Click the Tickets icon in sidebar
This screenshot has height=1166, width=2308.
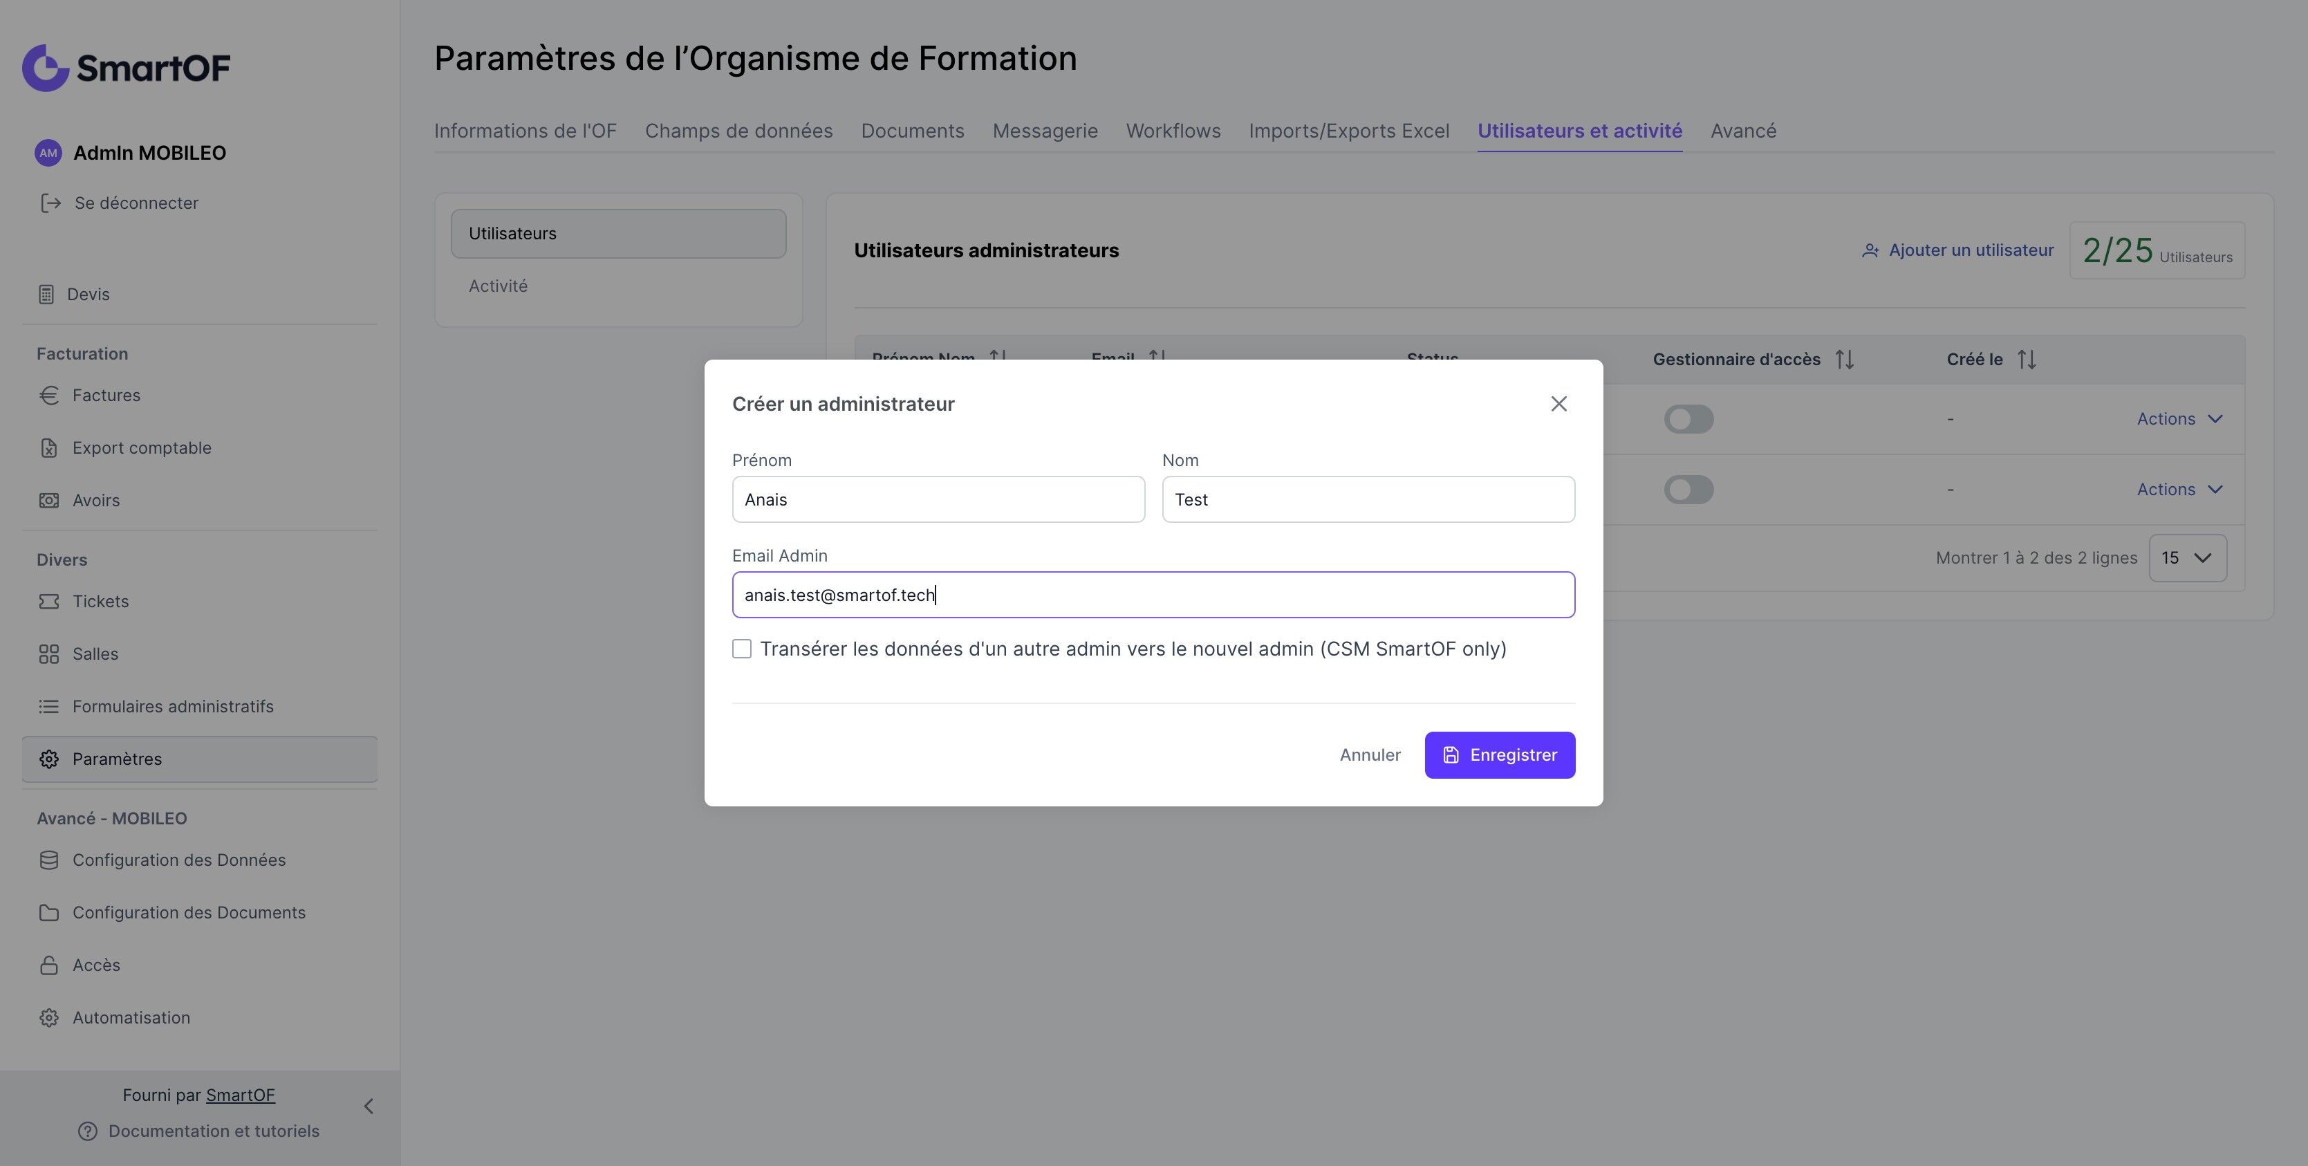[48, 602]
